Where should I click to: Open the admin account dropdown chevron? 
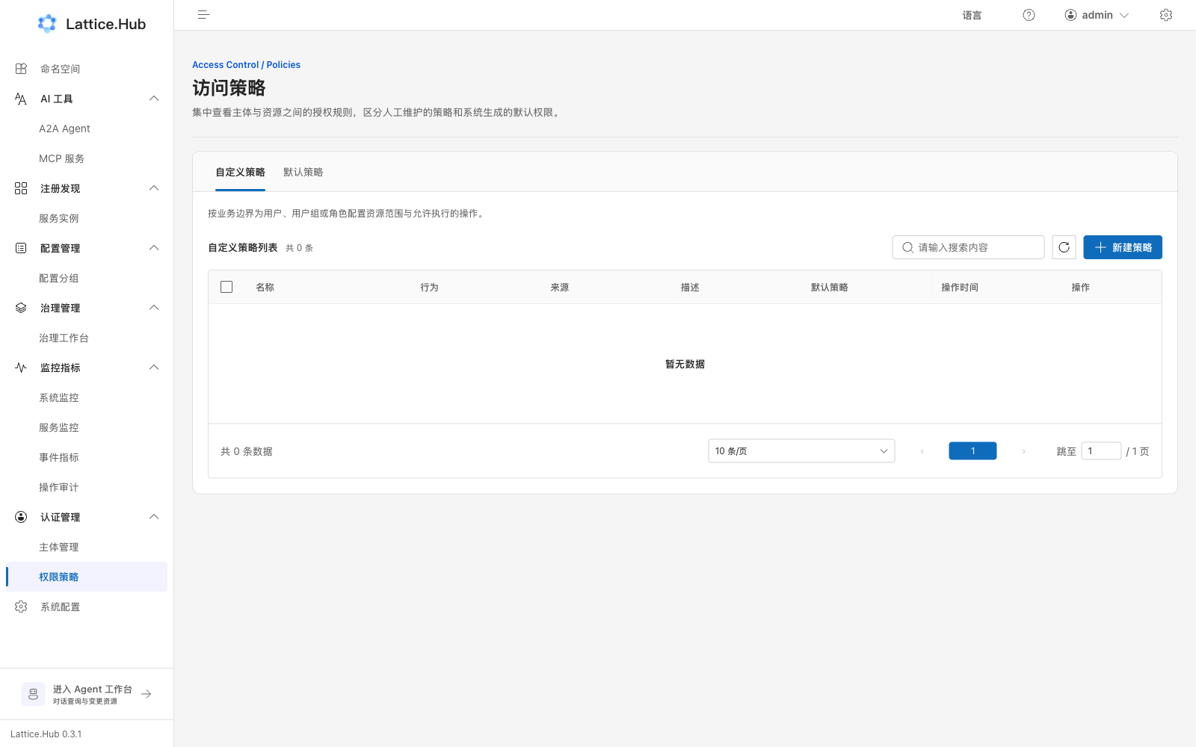(x=1123, y=15)
